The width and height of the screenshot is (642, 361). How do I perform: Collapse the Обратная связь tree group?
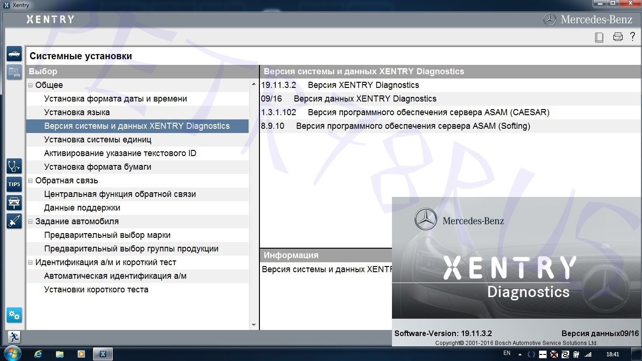31,180
